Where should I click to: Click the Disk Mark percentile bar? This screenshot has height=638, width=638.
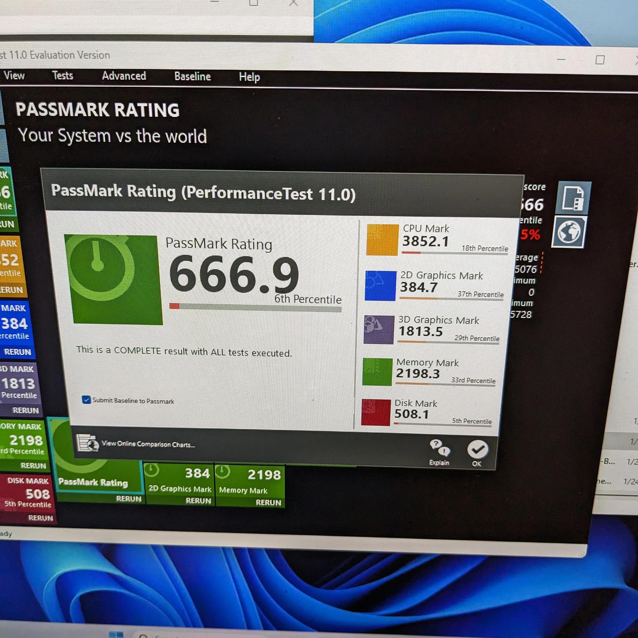point(442,424)
